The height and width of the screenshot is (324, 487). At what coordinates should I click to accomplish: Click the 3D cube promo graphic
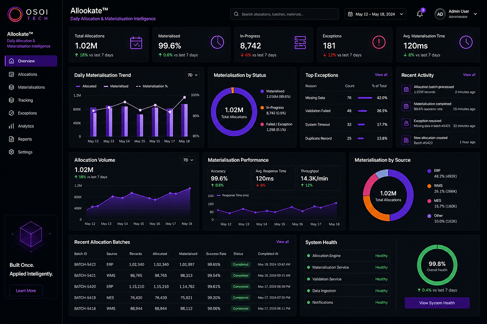tap(31, 236)
